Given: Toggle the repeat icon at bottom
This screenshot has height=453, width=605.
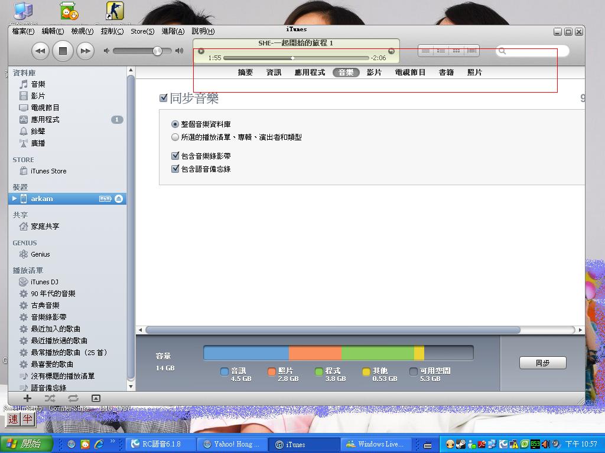Looking at the screenshot, I should pyautogui.click(x=73, y=398).
